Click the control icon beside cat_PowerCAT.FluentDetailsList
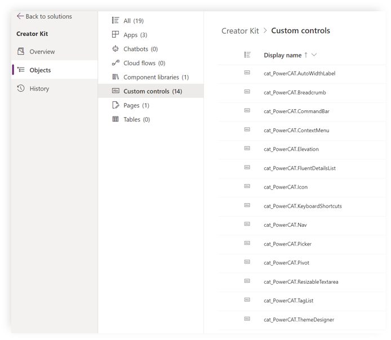 click(x=247, y=167)
